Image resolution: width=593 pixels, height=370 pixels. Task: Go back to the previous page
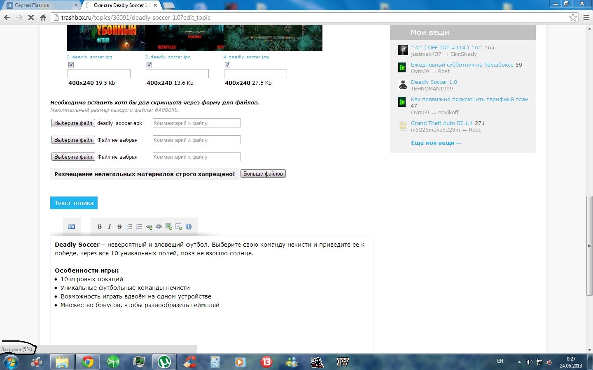click(7, 17)
